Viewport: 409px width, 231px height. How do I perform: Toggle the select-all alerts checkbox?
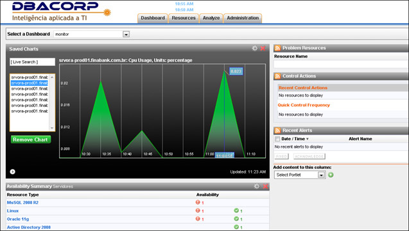click(x=277, y=139)
